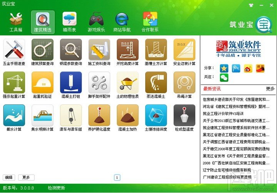Click the 编辑 button

coord(9,177)
